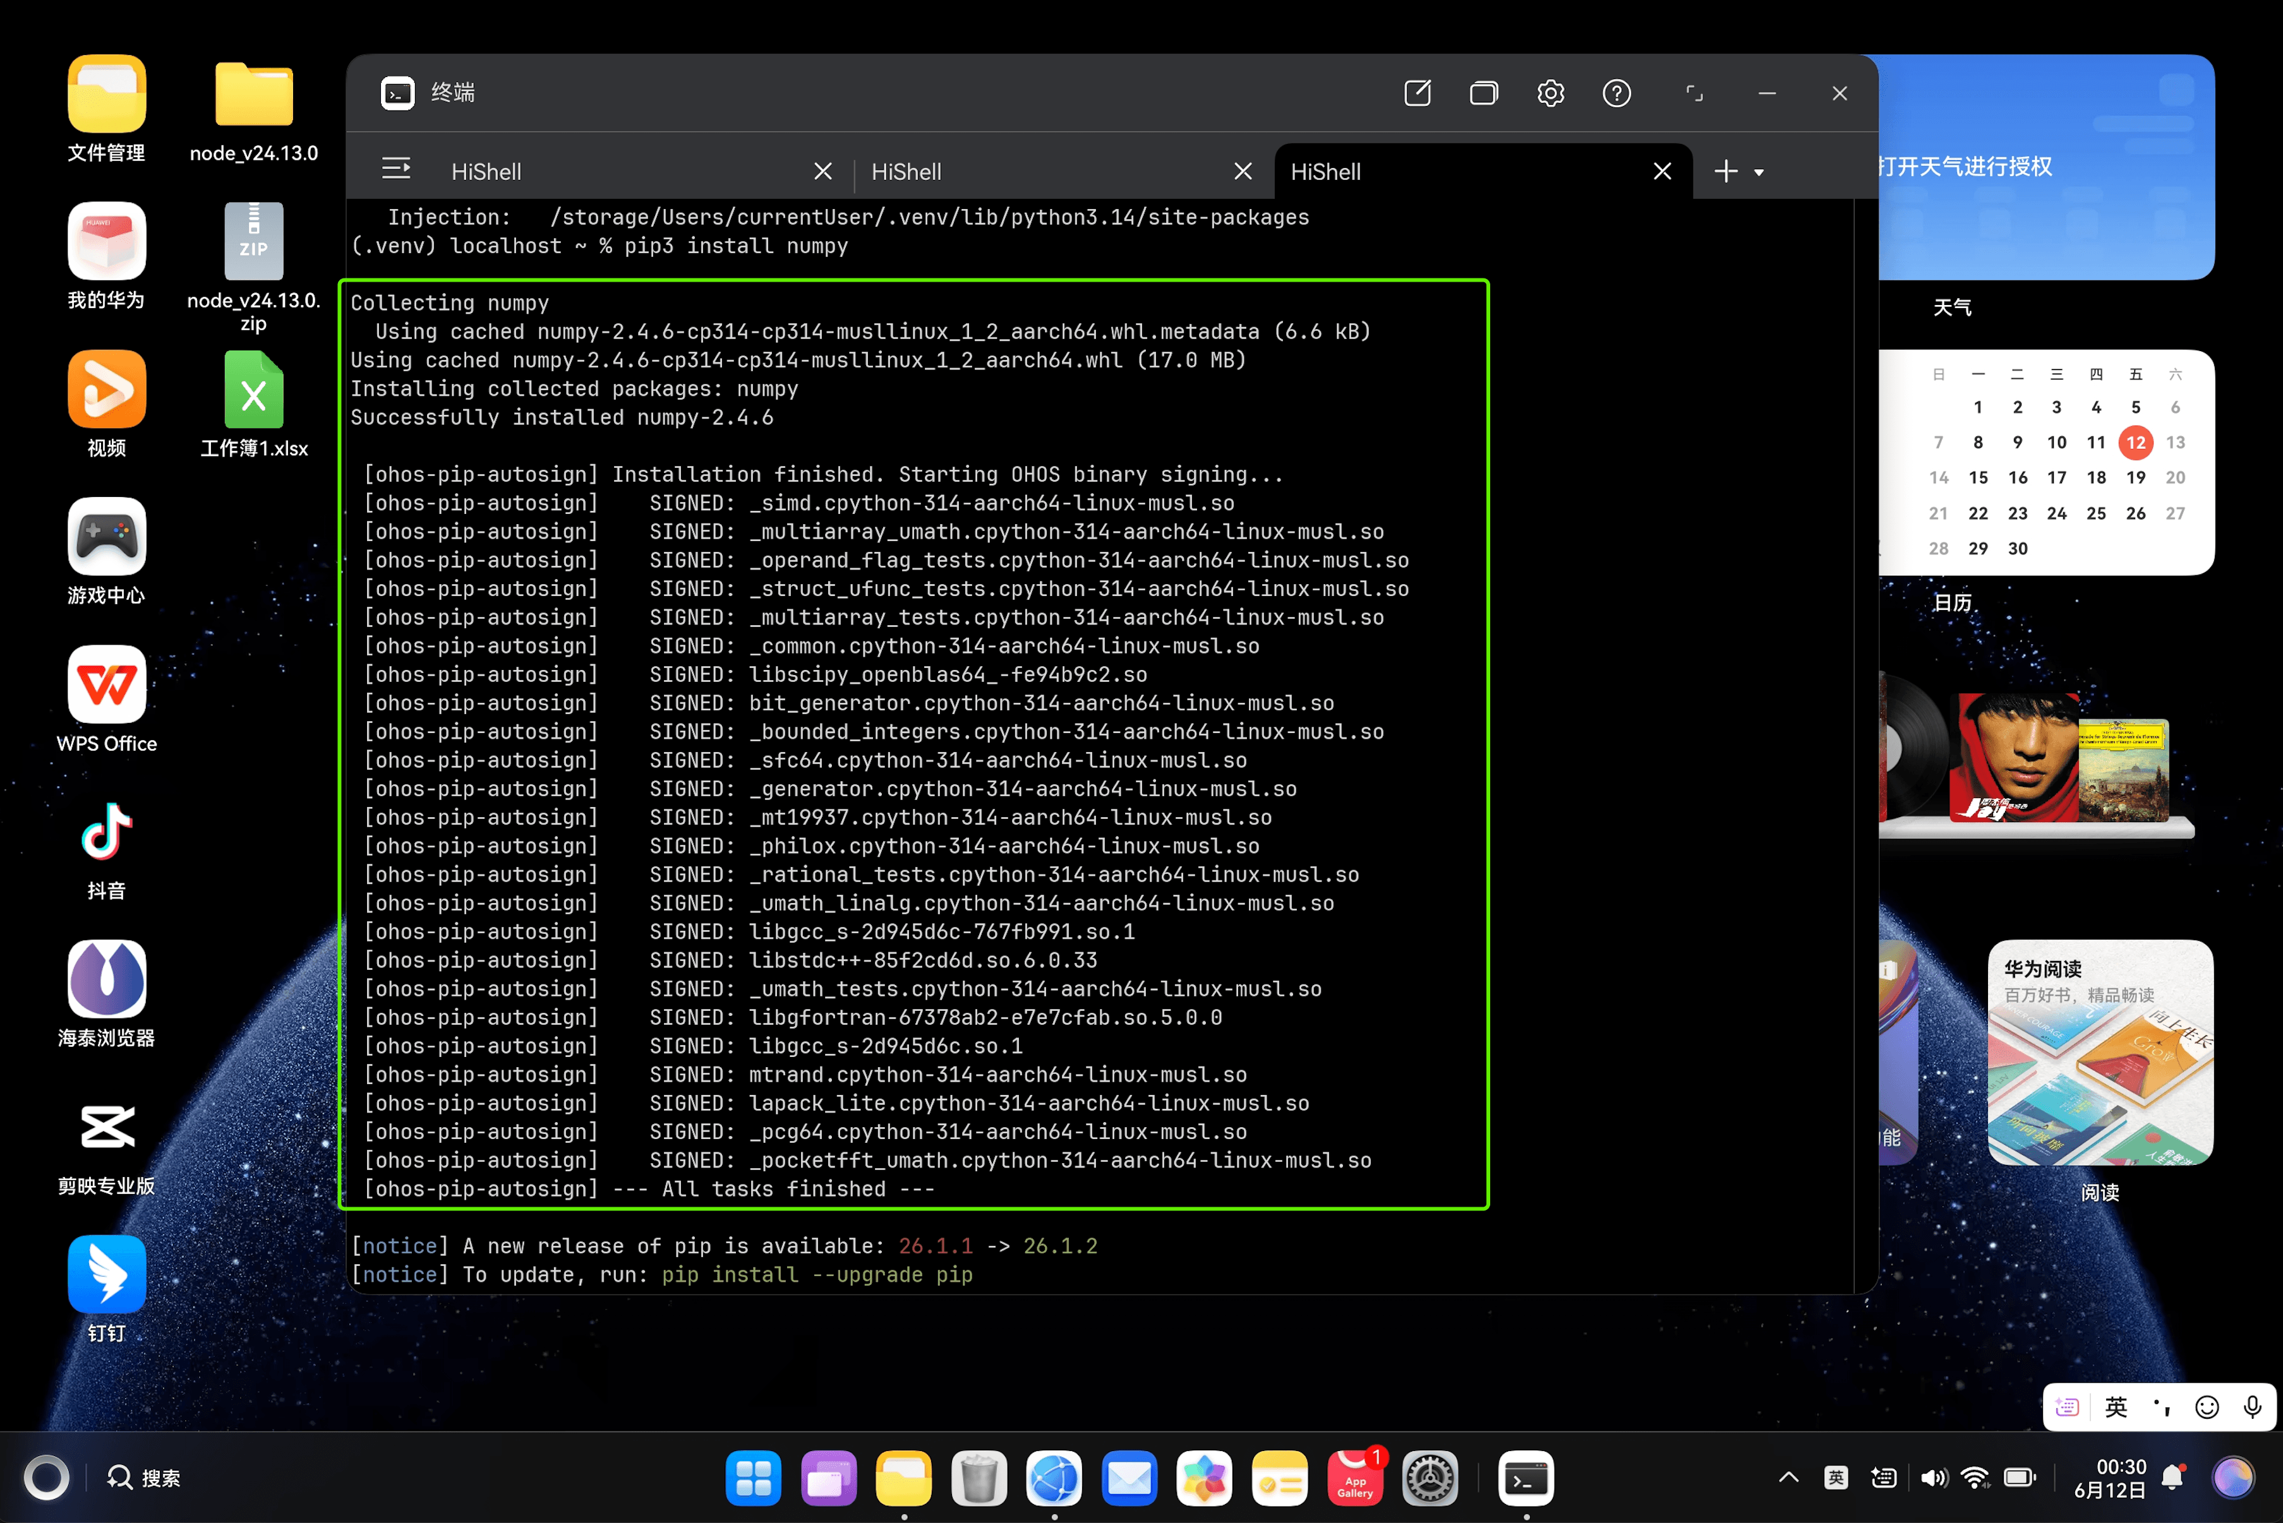This screenshot has width=2283, height=1523.
Task: Launch 剪映专业版 video editor
Action: [107, 1126]
